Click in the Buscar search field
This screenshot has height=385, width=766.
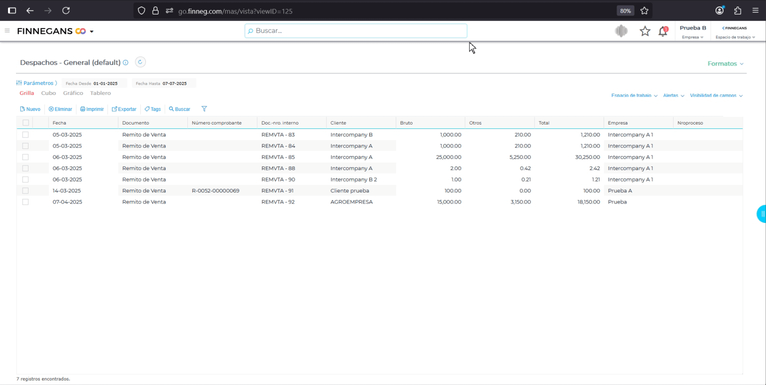(x=356, y=31)
